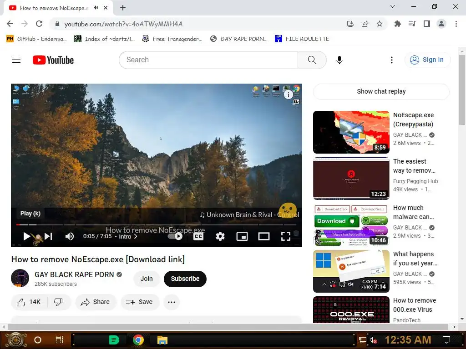Open the Start menu on the taskbar
The image size is (466, 349).
click(x=16, y=340)
